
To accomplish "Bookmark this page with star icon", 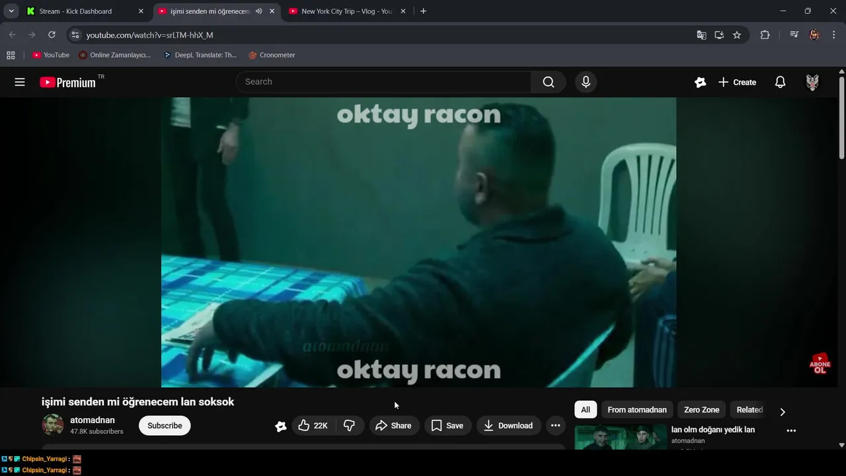I will (737, 35).
